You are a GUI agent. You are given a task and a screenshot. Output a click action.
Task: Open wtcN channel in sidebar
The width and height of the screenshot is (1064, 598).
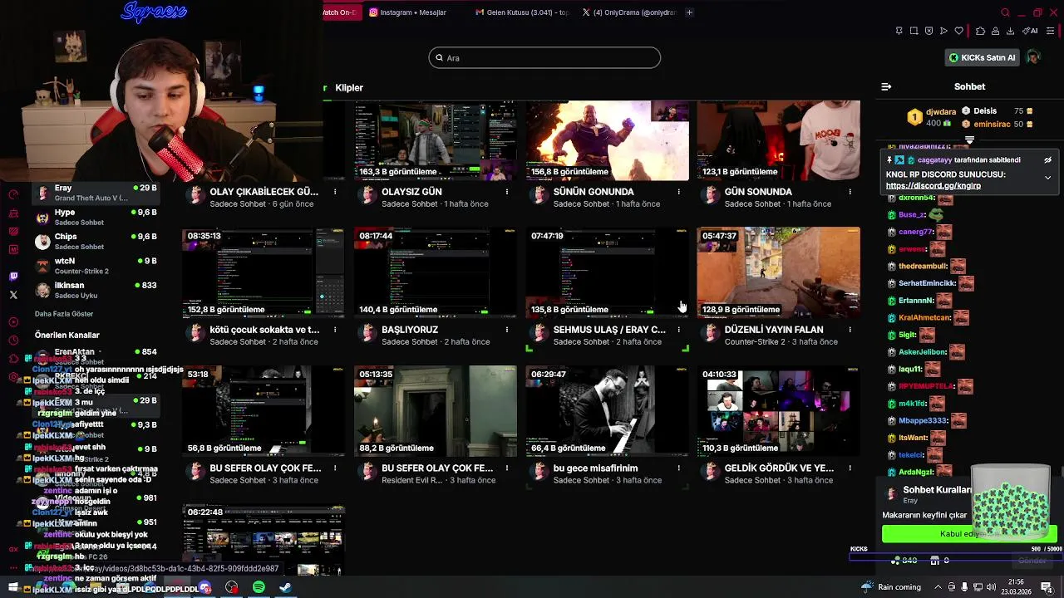tap(96, 266)
